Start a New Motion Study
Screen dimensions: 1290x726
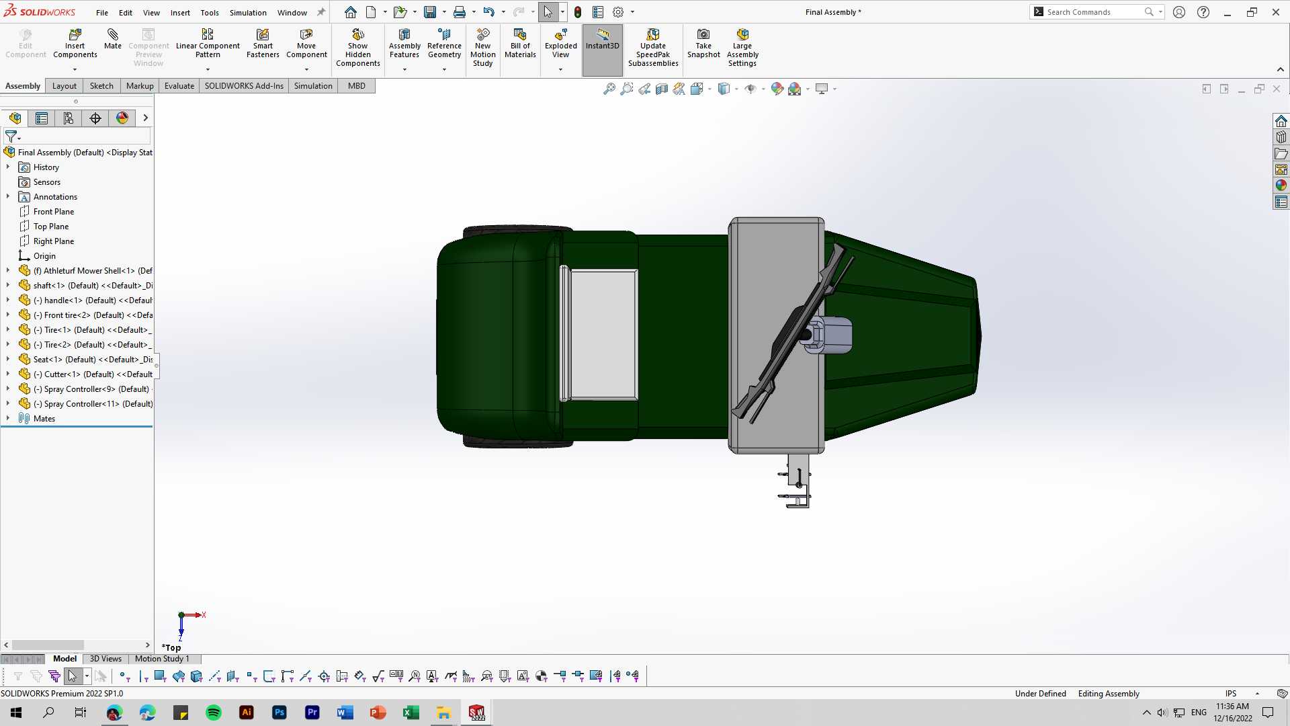pyautogui.click(x=482, y=47)
